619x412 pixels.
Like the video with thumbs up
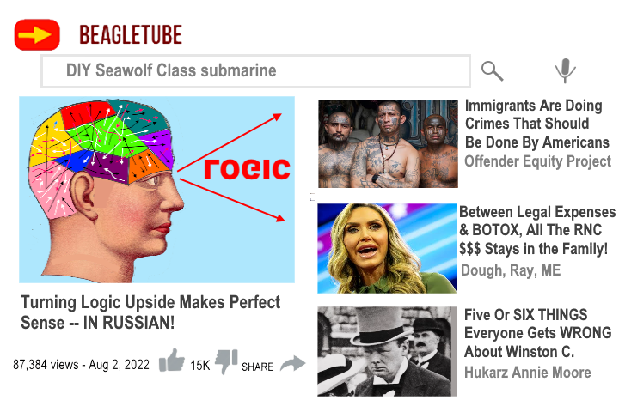[171, 360]
